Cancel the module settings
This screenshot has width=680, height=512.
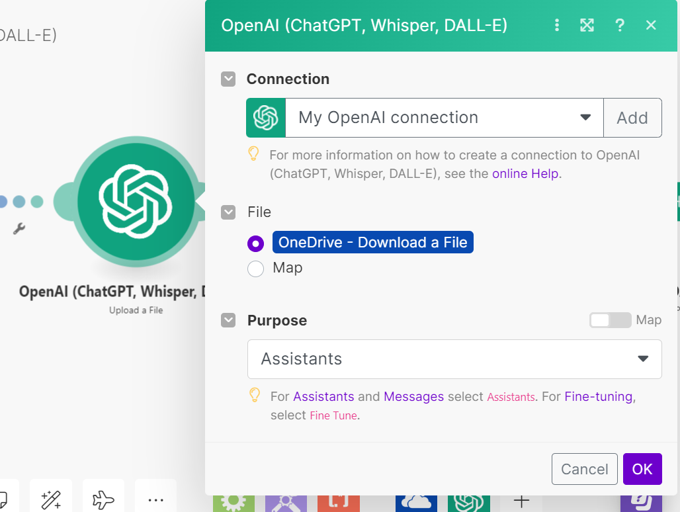pos(584,469)
